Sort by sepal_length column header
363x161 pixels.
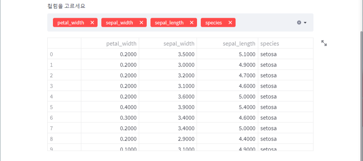point(228,43)
